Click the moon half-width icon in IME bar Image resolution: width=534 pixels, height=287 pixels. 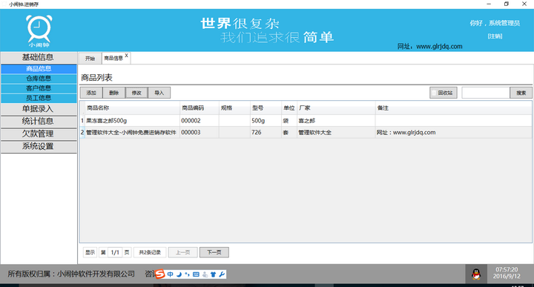[179, 274]
